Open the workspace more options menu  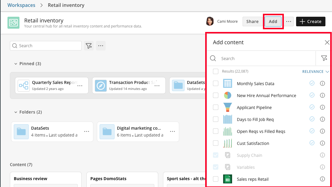pyautogui.click(x=289, y=22)
